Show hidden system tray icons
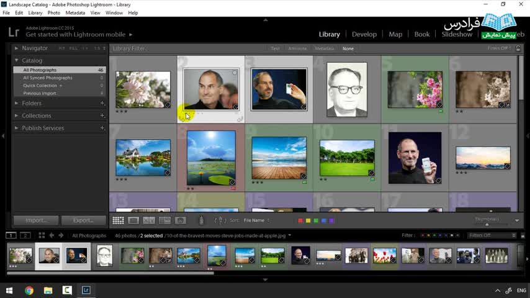This screenshot has width=530, height=298. click(498, 291)
